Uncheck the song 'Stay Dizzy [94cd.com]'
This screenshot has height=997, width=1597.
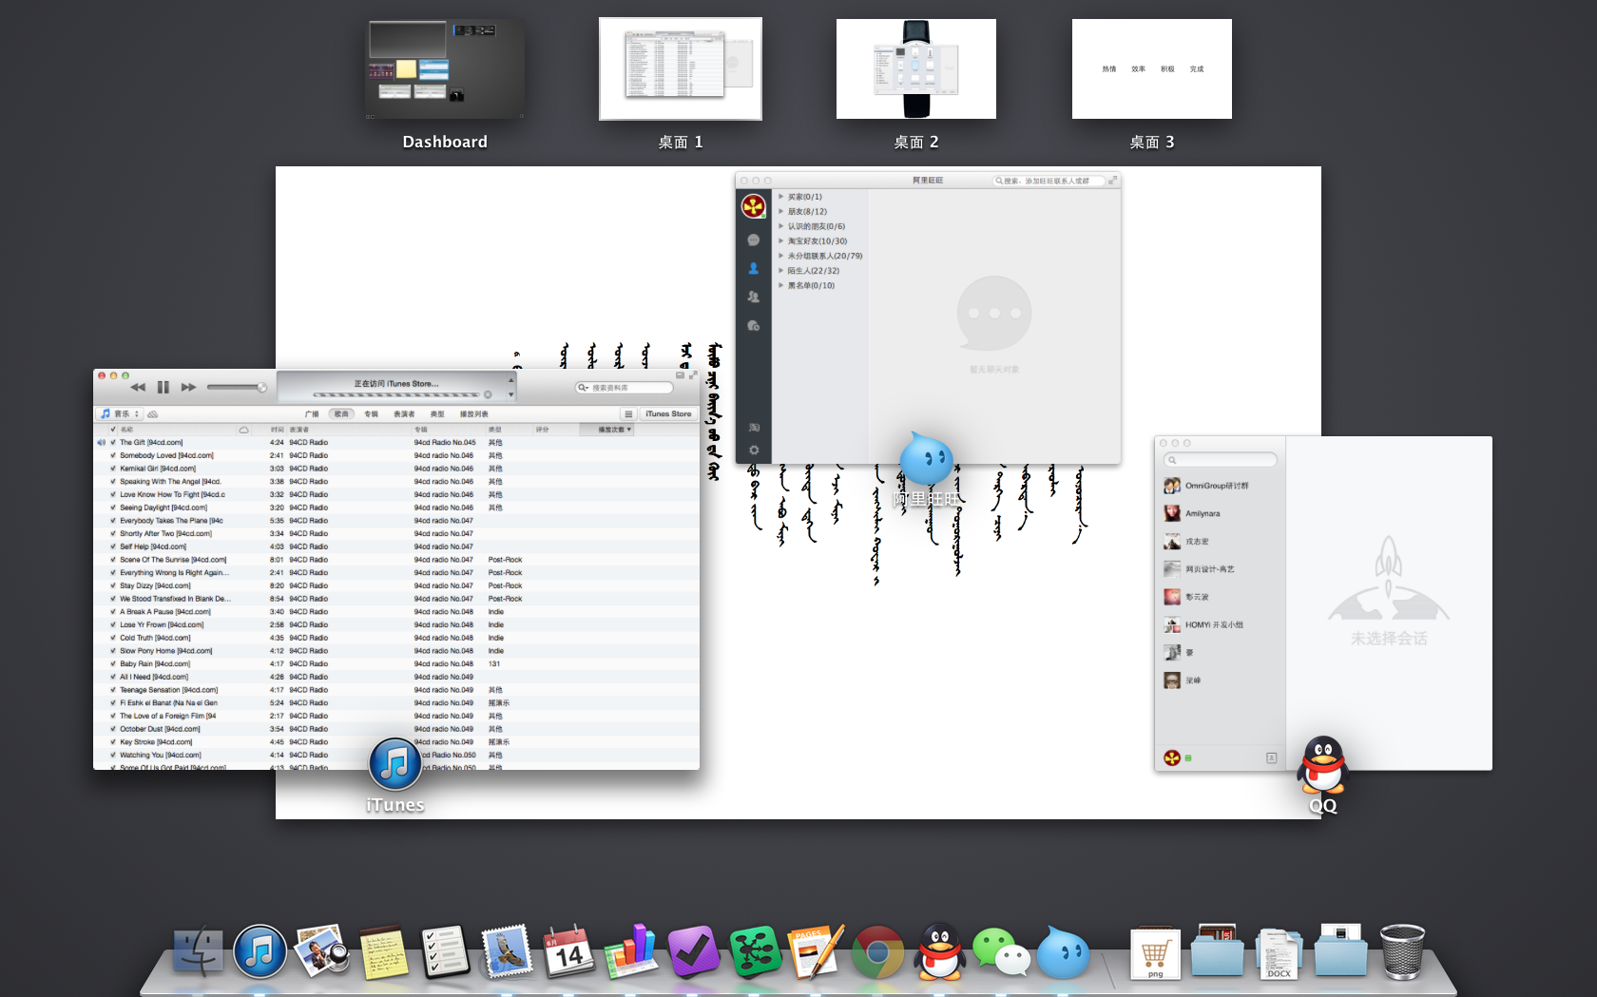[113, 586]
